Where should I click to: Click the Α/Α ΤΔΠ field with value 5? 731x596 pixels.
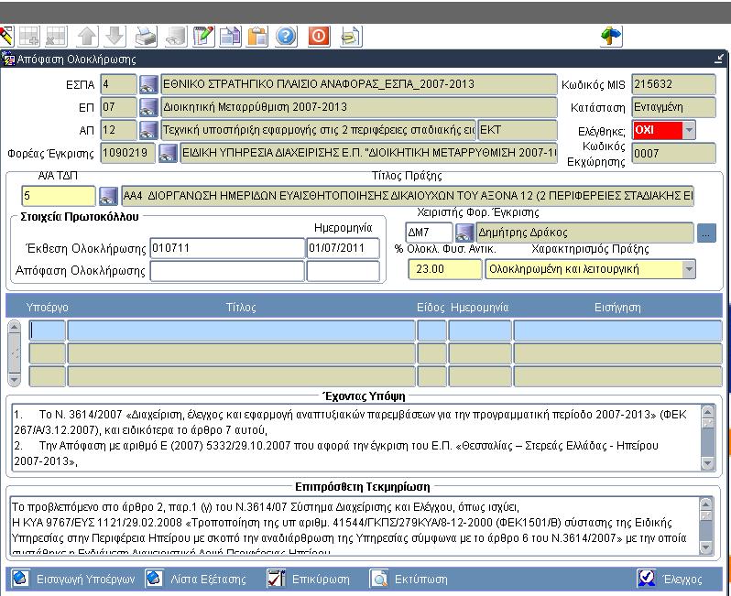[x=59, y=196]
